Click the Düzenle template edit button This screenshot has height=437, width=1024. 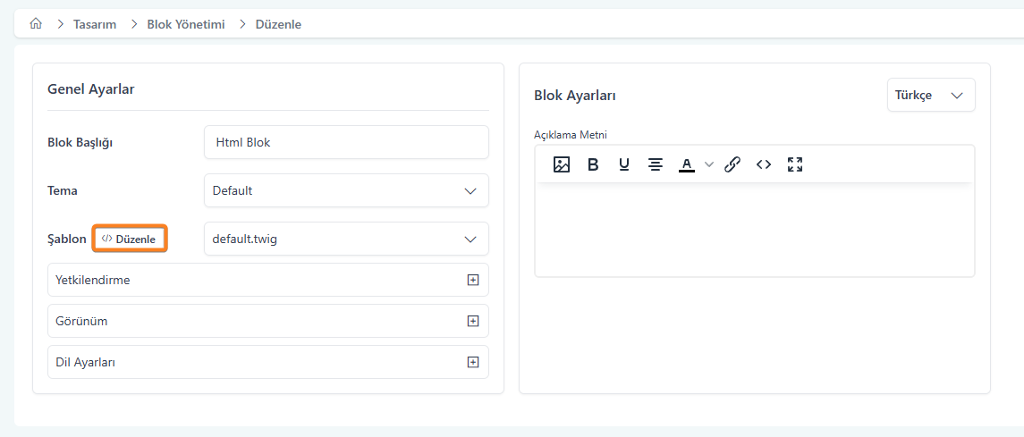(130, 239)
